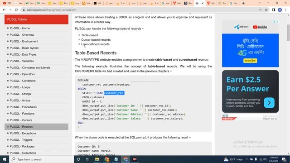
Task: Go forward in browser history
Action: [10, 10]
